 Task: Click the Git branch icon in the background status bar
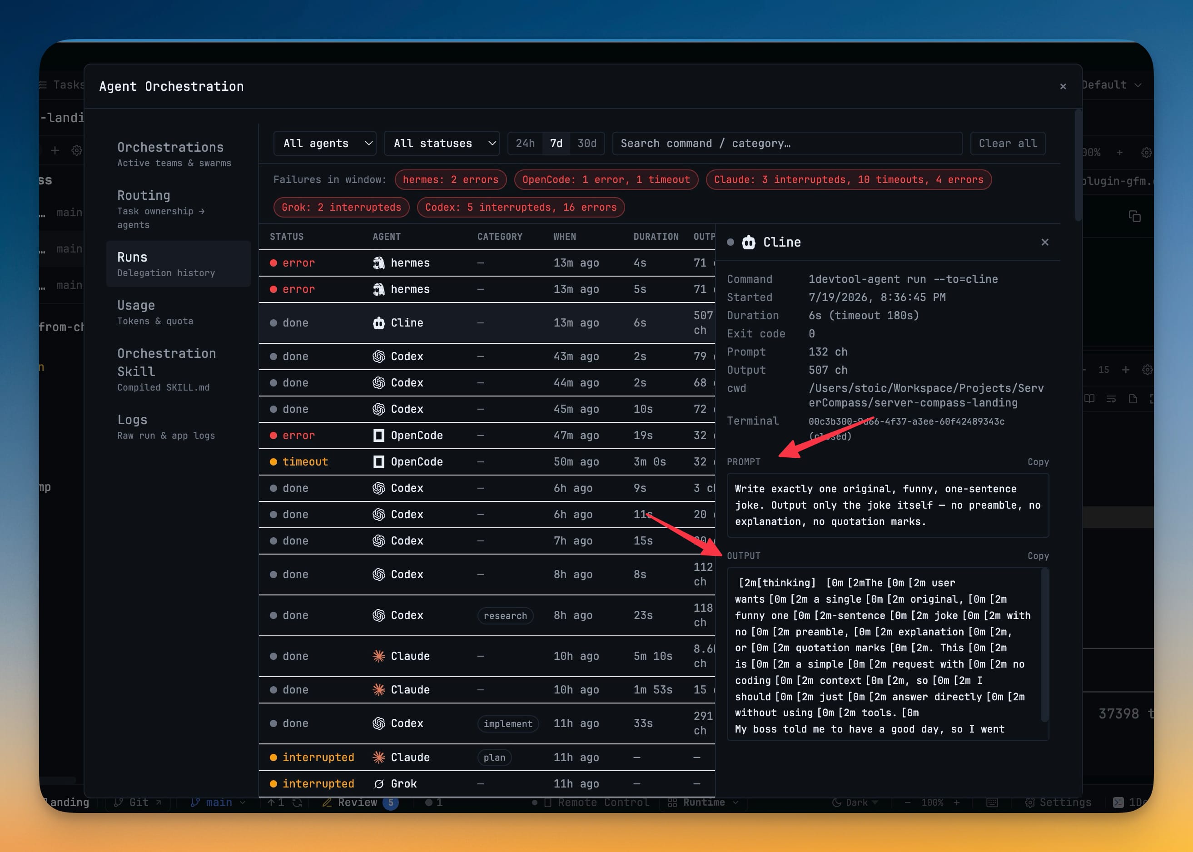point(119,802)
